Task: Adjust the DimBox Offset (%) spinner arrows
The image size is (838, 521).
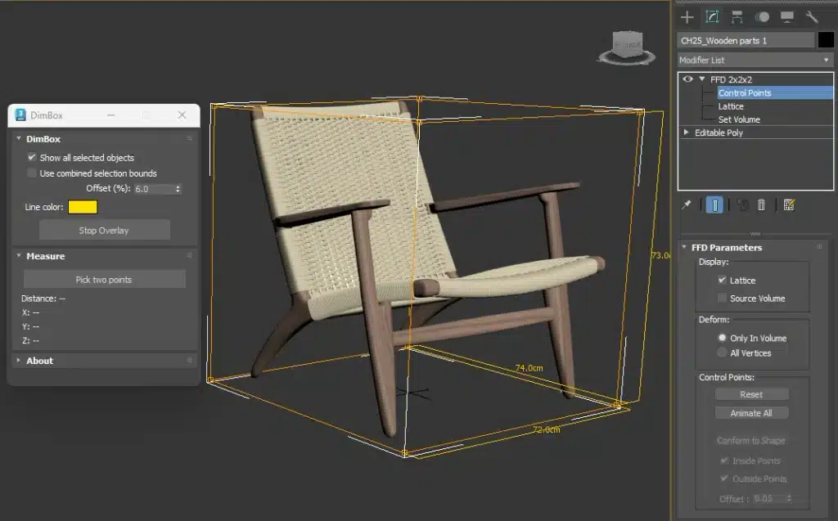Action: pos(178,189)
